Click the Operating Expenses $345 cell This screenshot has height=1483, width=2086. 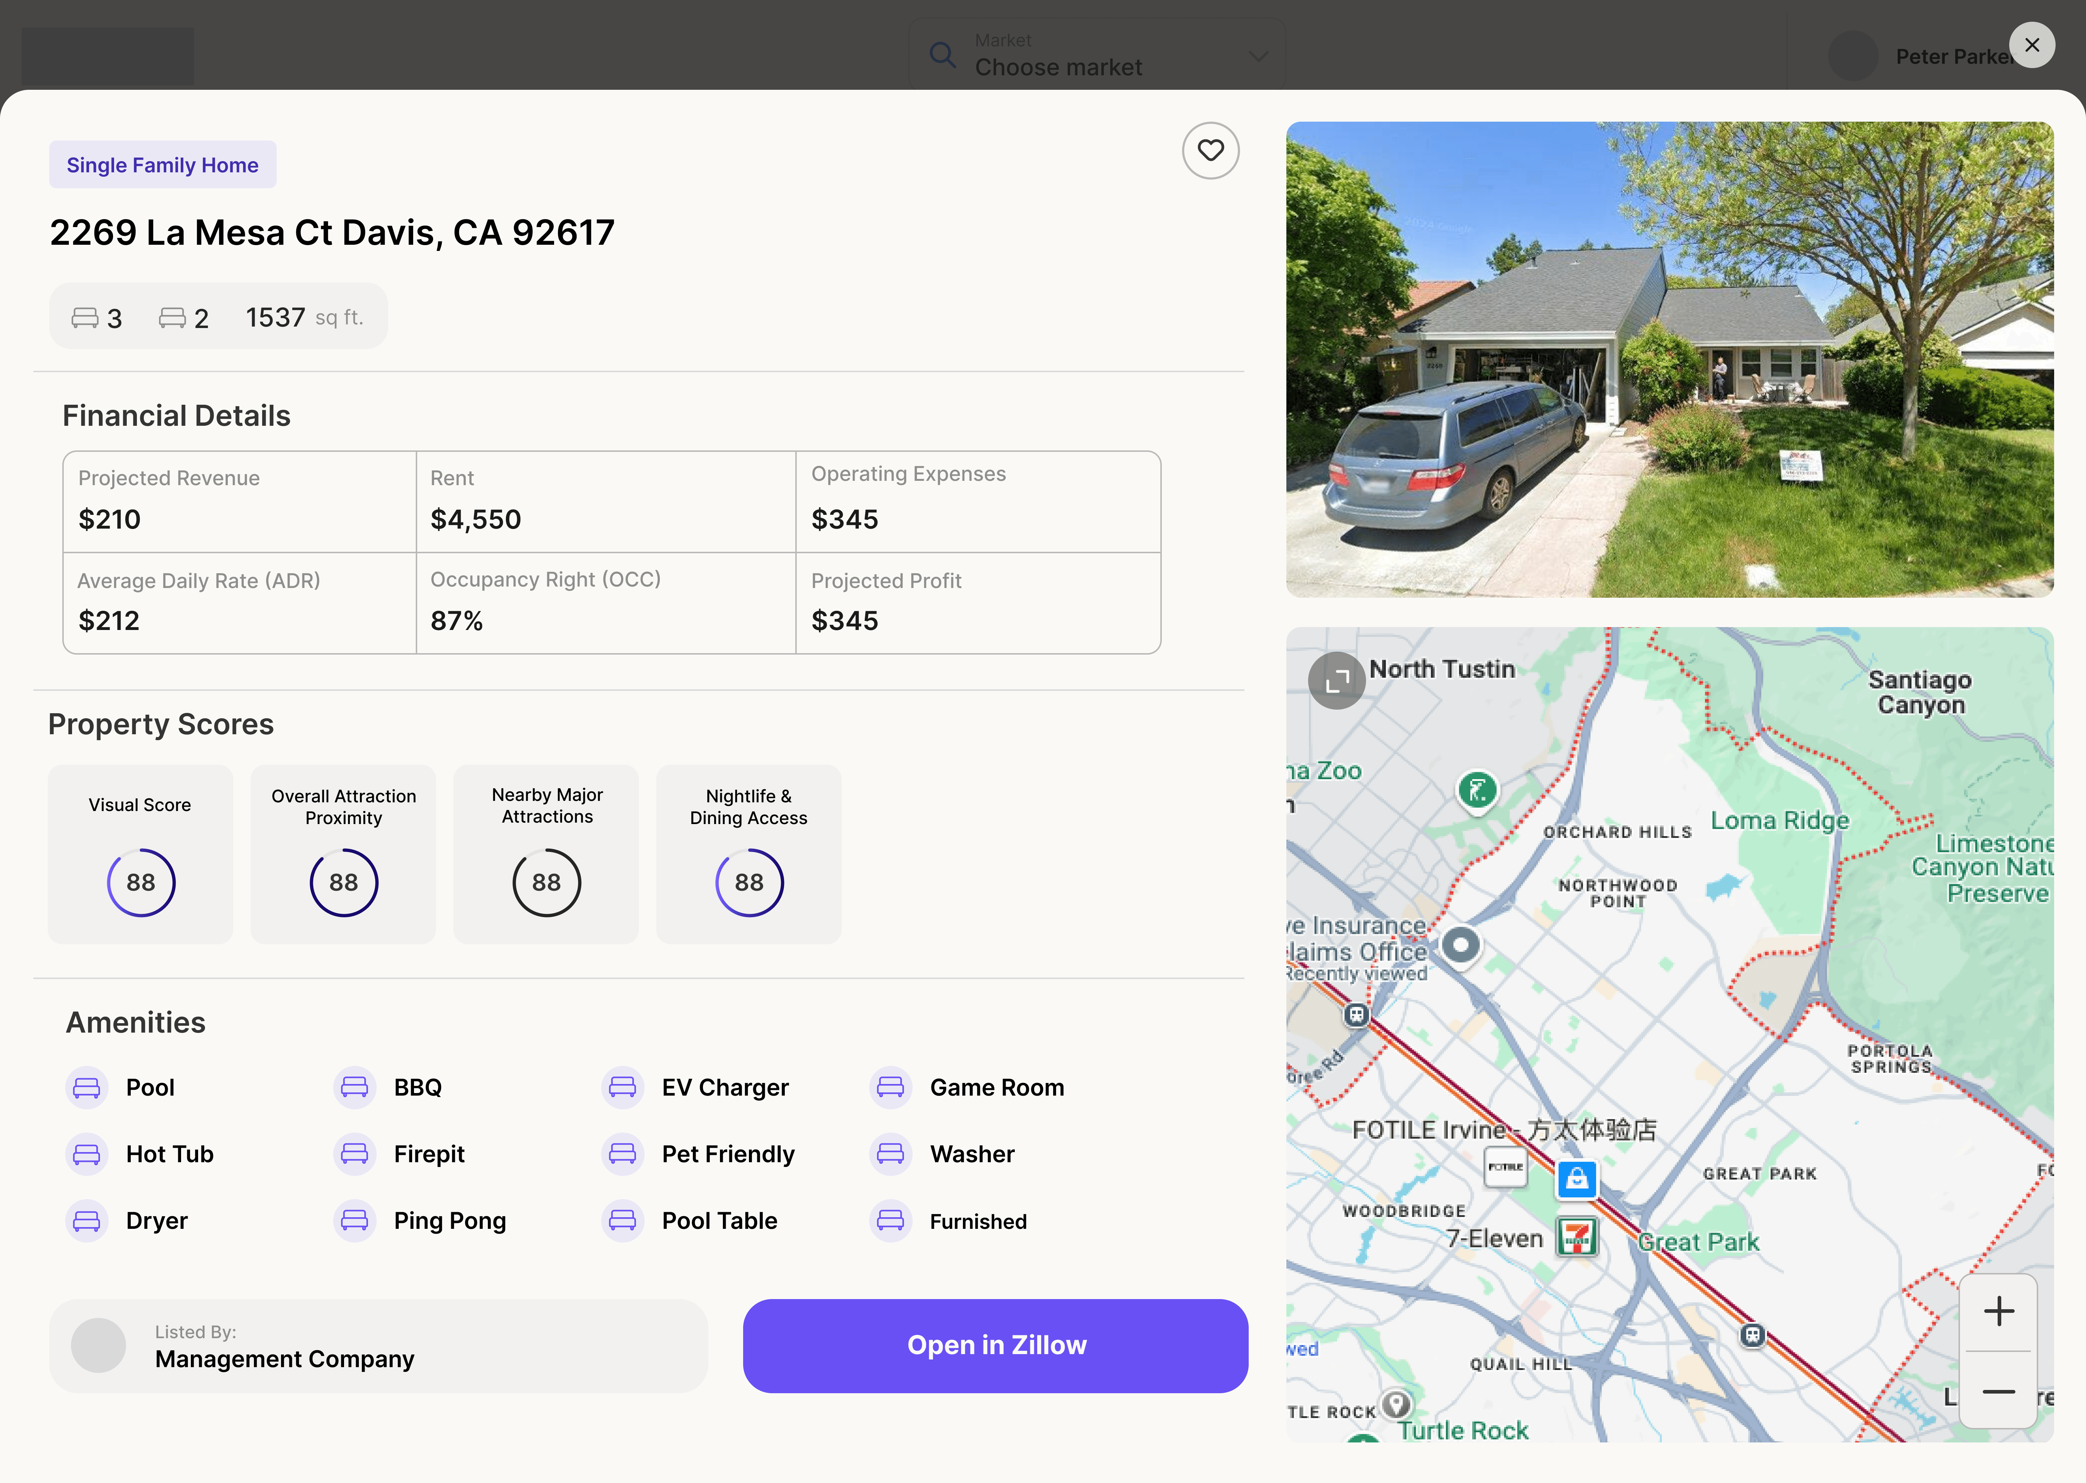pos(978,501)
